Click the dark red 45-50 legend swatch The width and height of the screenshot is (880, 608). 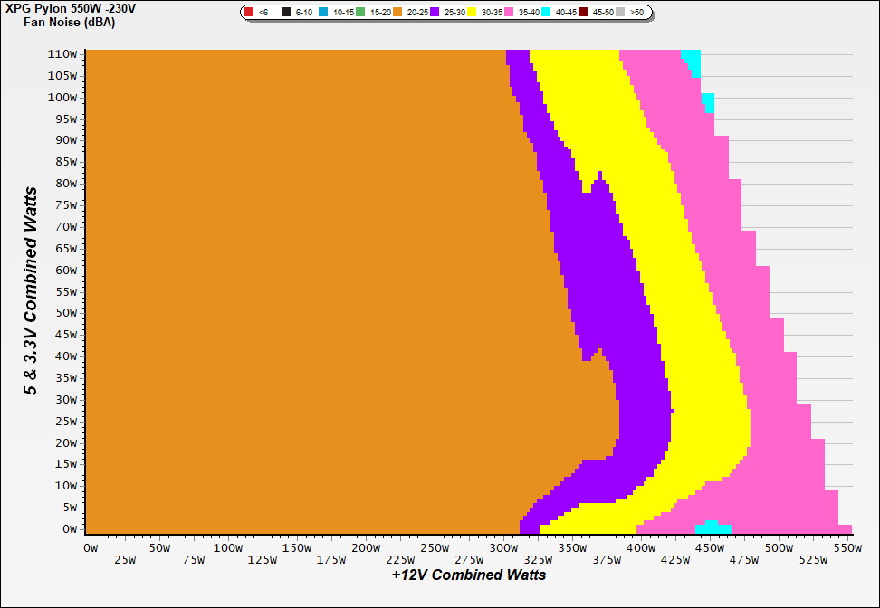tap(583, 13)
